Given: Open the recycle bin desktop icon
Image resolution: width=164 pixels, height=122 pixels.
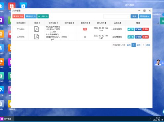Looking at the screenshot, I should click(2, 104).
